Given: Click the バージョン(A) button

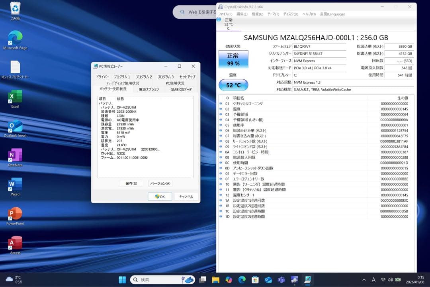Looking at the screenshot, I should tap(160, 183).
